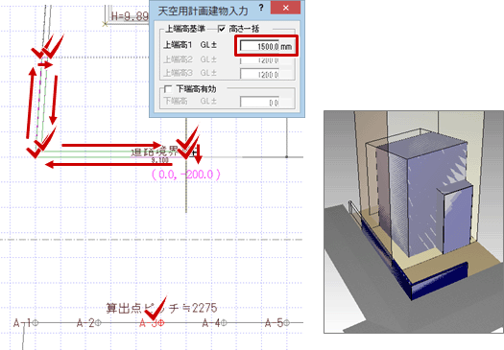Toggle the 高さ一括 checkbox

222,29
